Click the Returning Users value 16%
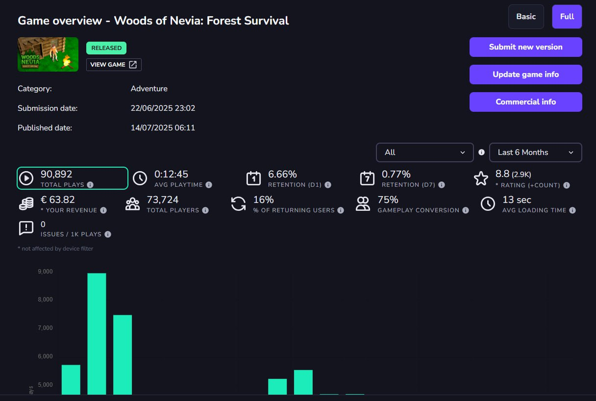Image resolution: width=596 pixels, height=401 pixels. (263, 200)
